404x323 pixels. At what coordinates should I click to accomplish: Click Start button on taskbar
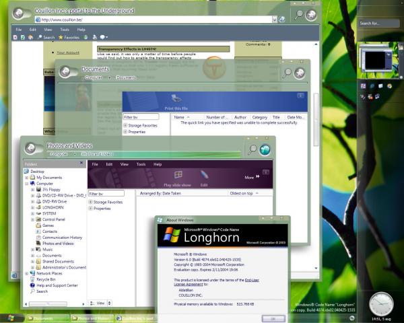point(11,318)
